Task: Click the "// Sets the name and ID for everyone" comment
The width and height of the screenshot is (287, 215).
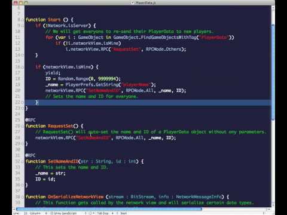Action: point(91,97)
